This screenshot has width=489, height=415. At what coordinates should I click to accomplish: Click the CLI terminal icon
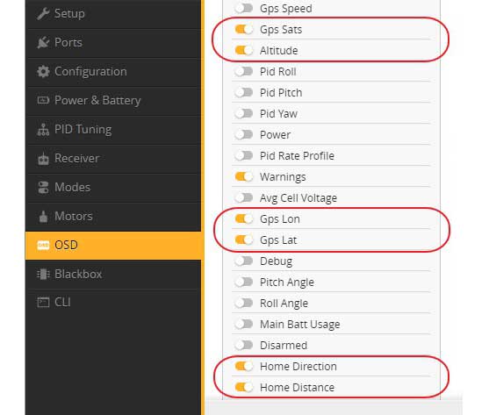[43, 302]
